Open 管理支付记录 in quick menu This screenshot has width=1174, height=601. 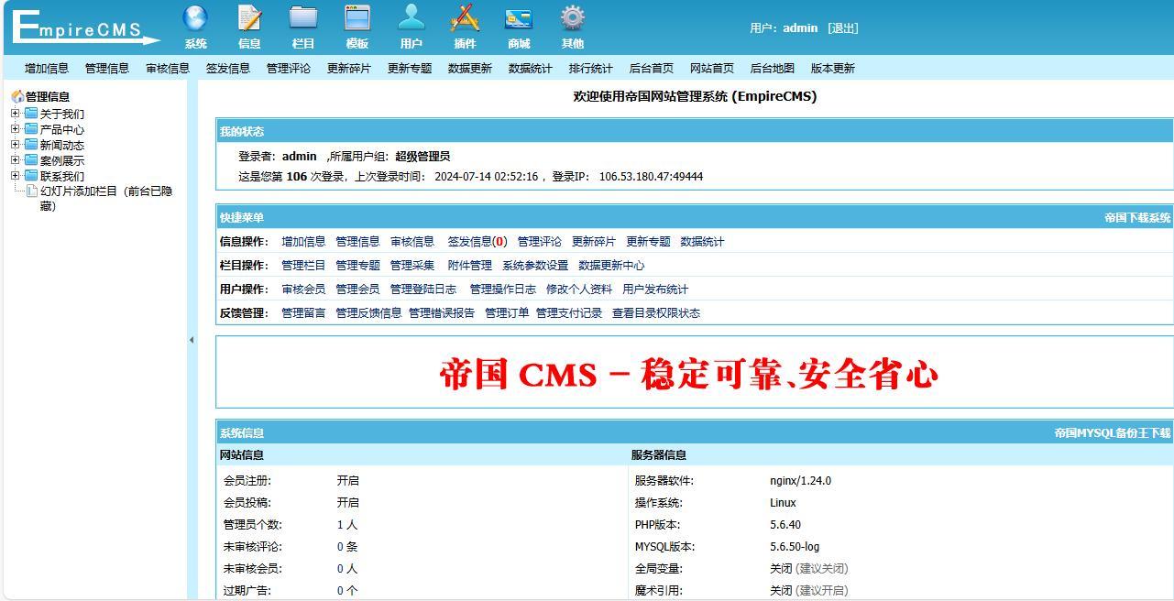pos(569,313)
